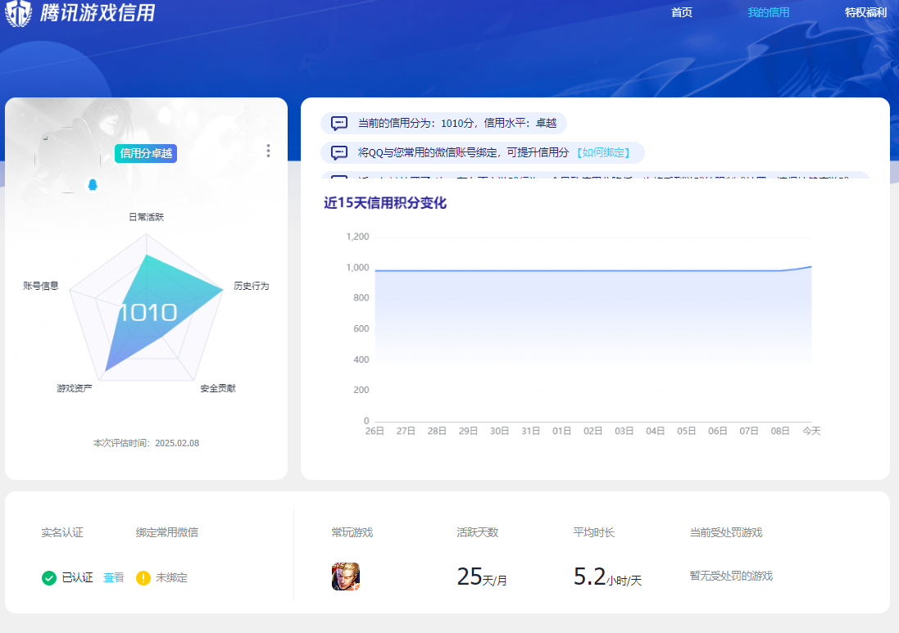The image size is (899, 633).
Task: Click the yellow unbound warning icon
Action: tap(143, 578)
